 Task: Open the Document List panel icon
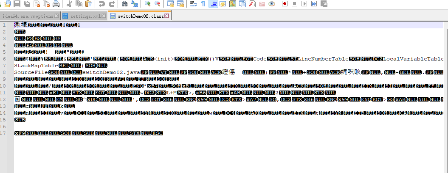click(x=242, y=4)
